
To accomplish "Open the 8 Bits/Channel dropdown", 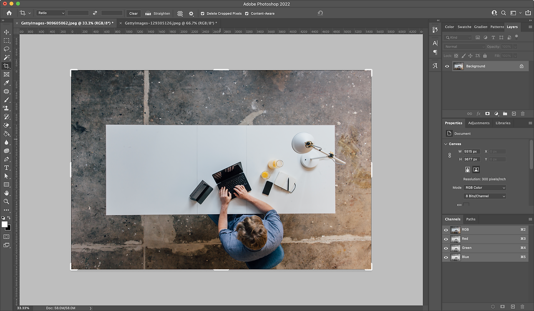I will click(485, 196).
